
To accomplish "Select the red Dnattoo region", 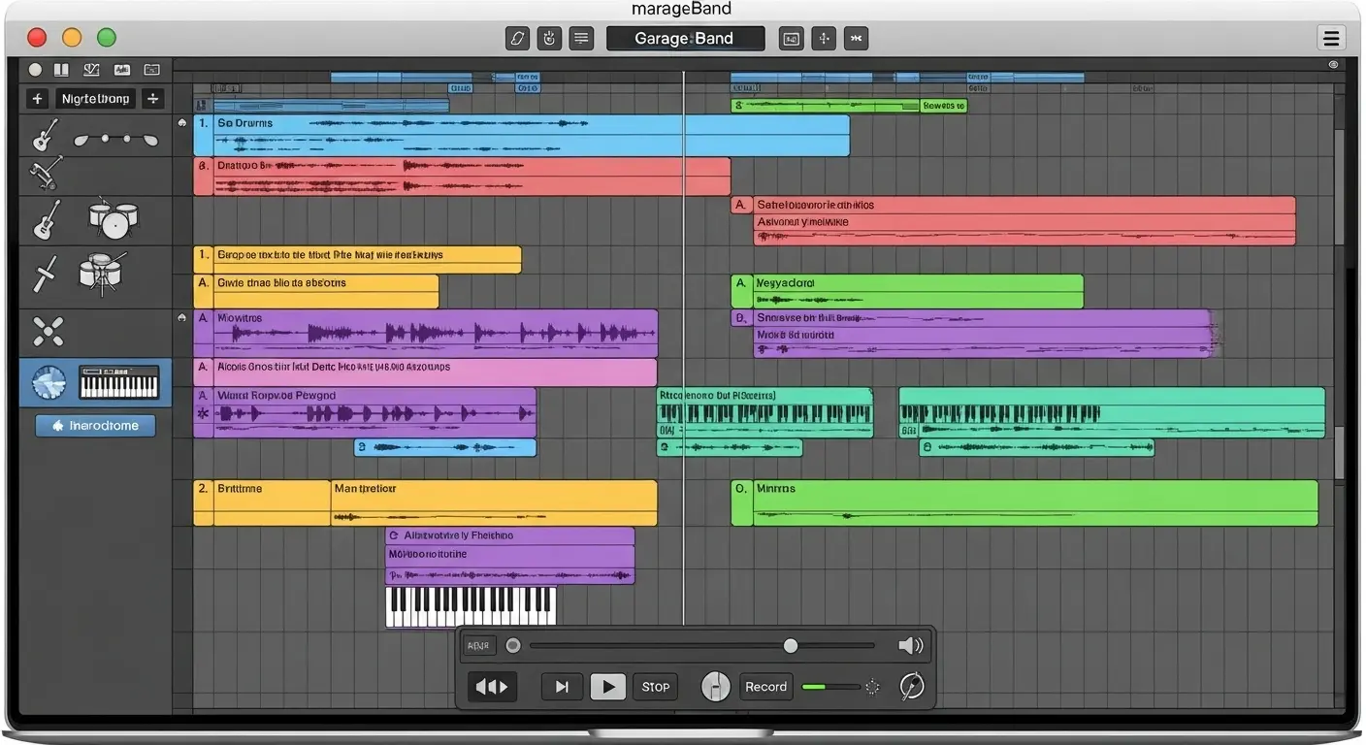I will 462,177.
